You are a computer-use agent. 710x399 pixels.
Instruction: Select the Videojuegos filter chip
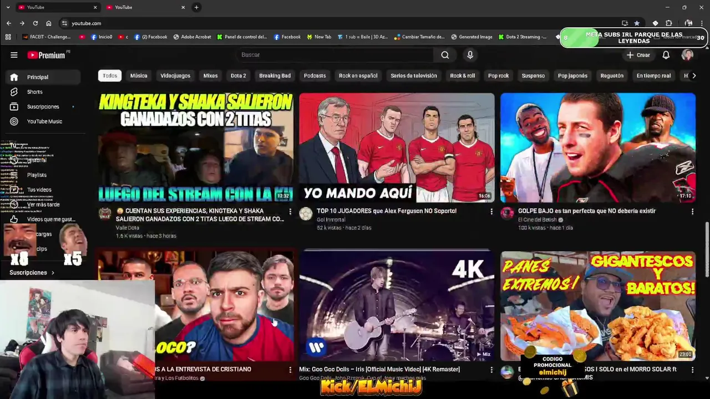pos(175,76)
